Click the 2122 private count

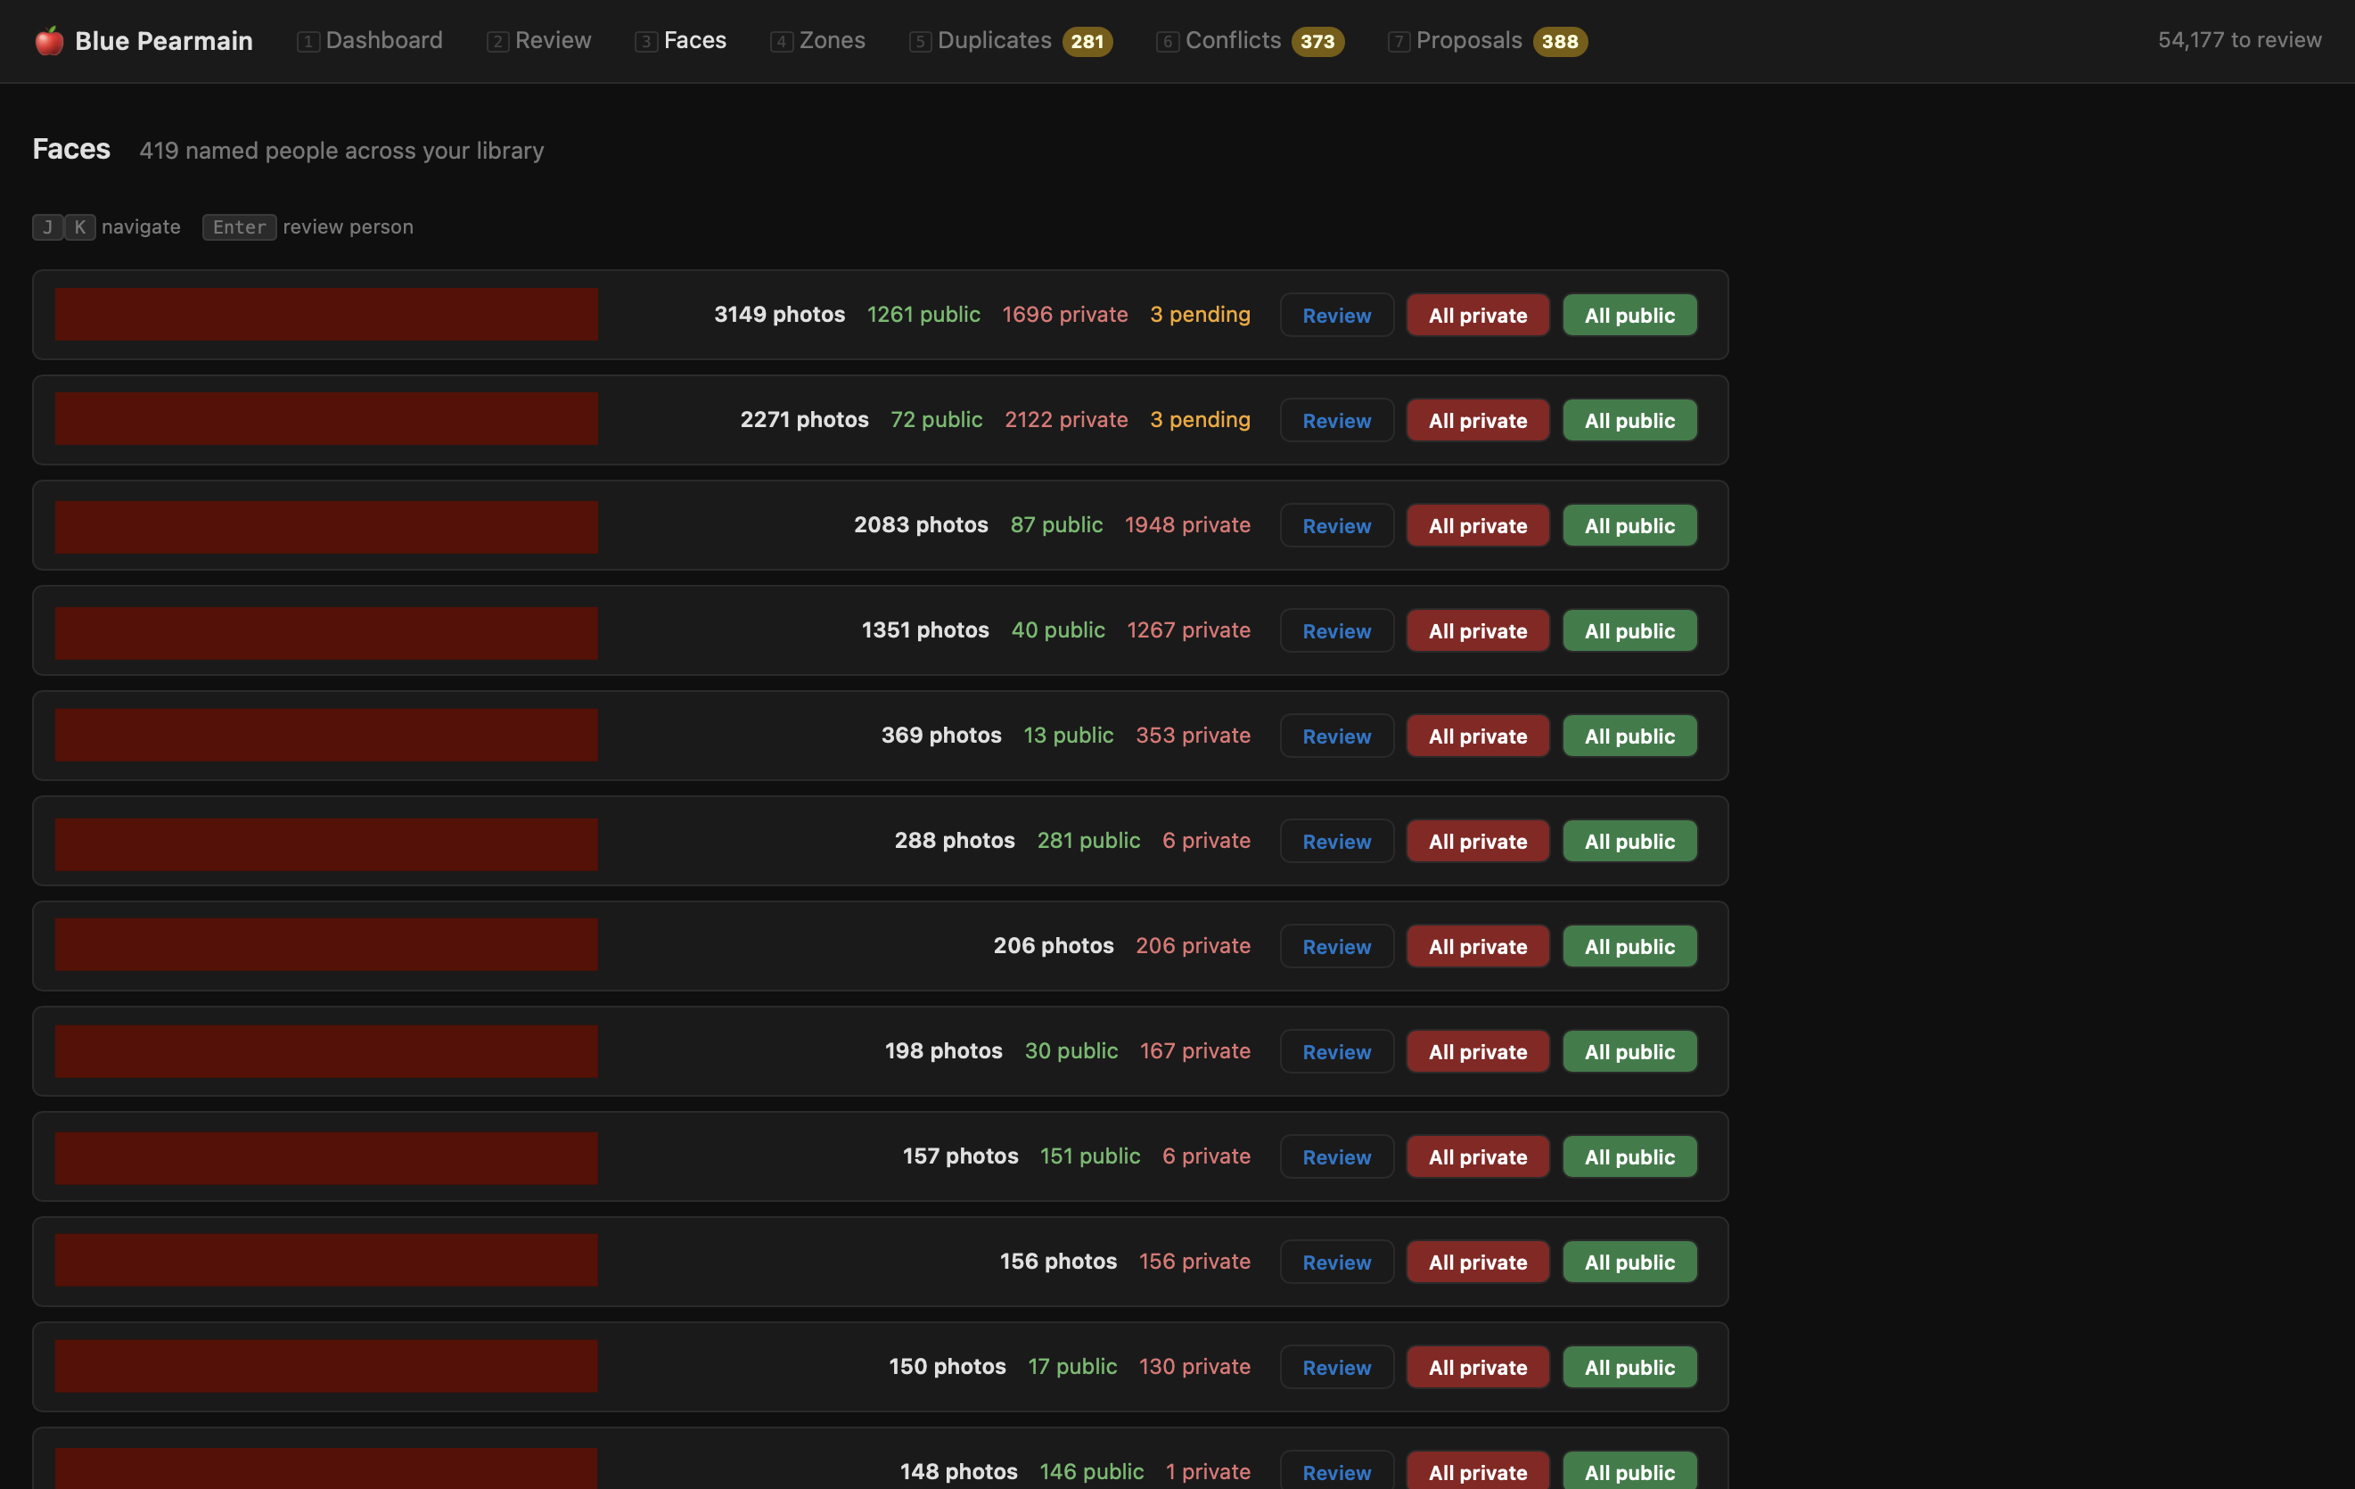(x=1066, y=420)
